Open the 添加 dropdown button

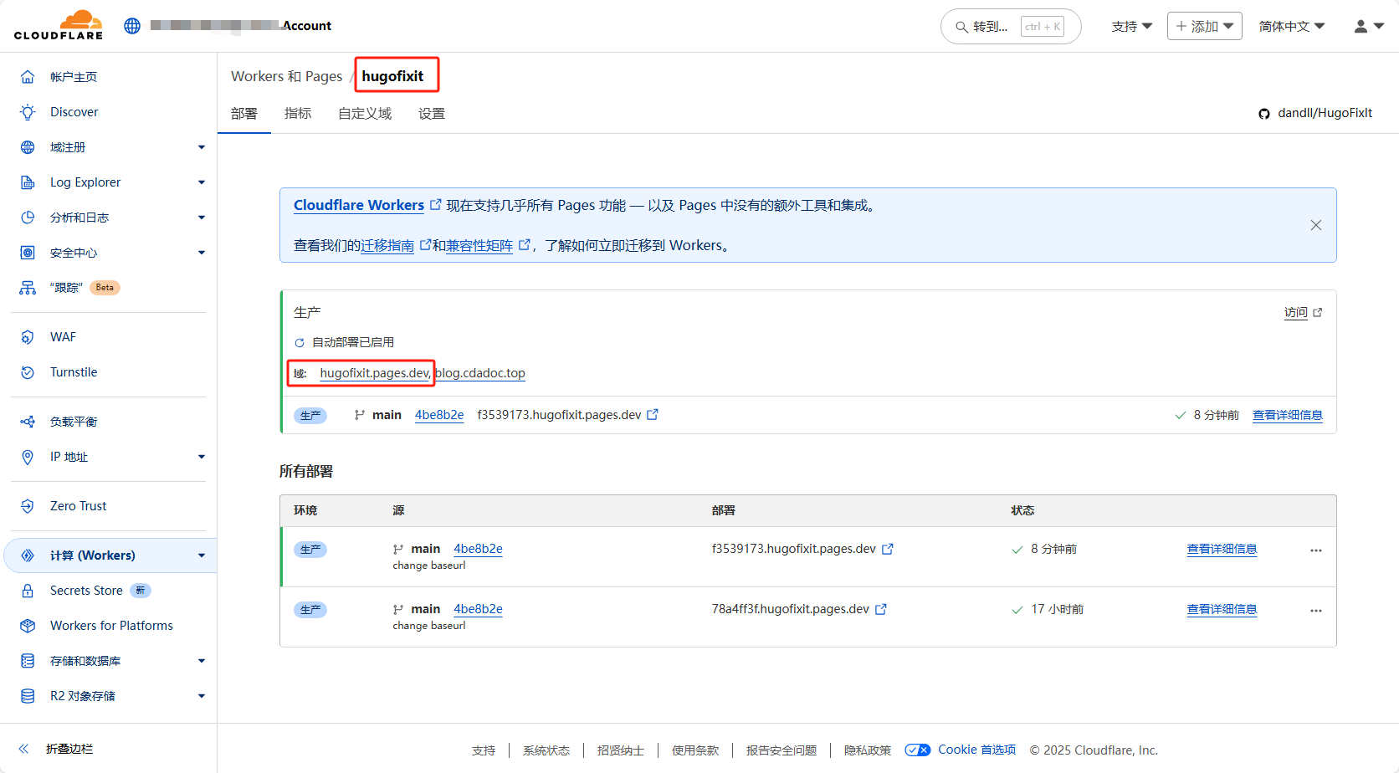[x=1204, y=26]
